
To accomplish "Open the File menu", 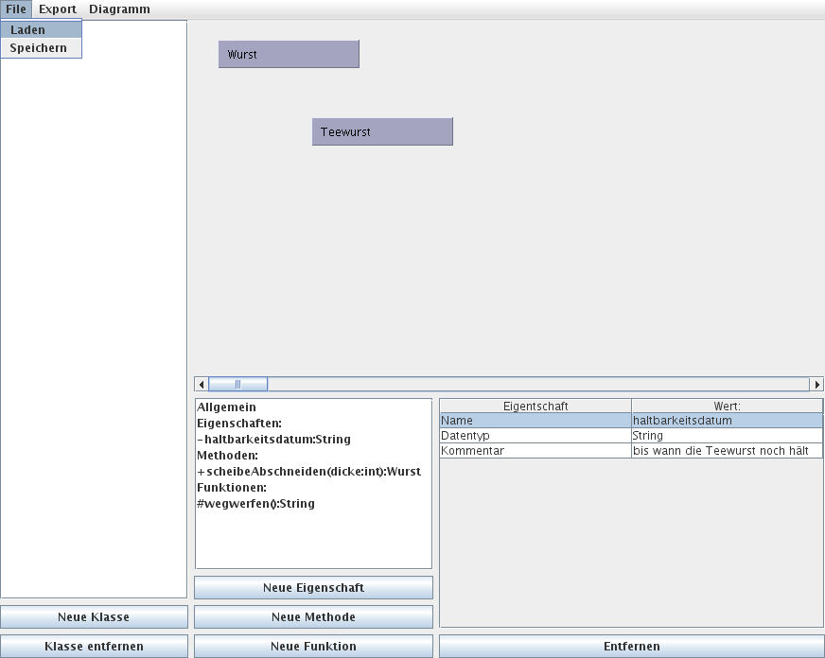I will pyautogui.click(x=15, y=9).
